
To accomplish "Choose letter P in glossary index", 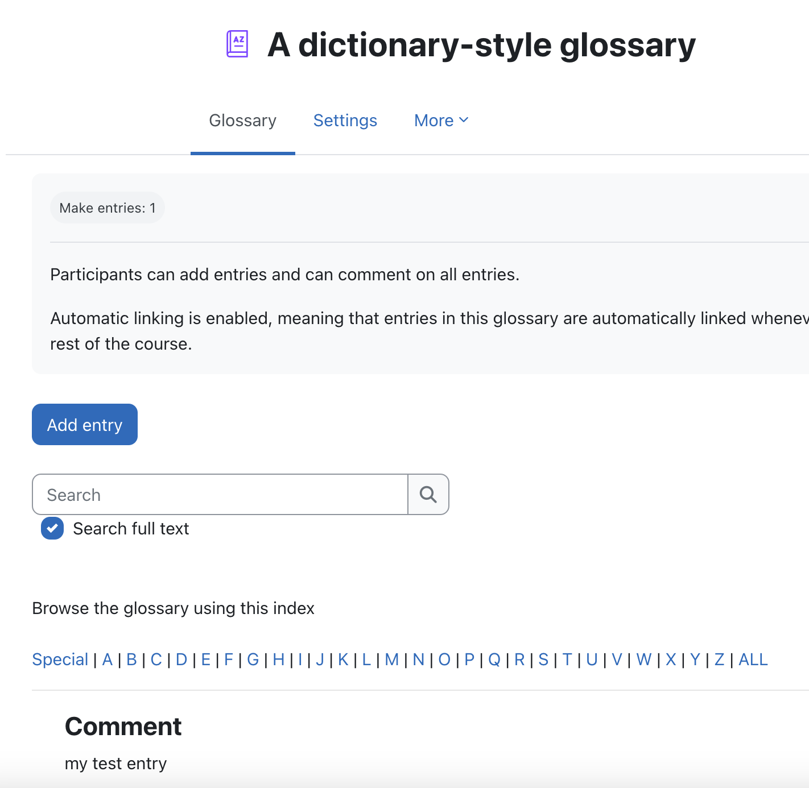I will point(469,660).
